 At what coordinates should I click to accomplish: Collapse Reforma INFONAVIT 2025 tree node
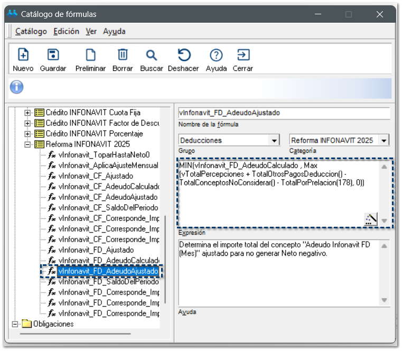click(28, 144)
